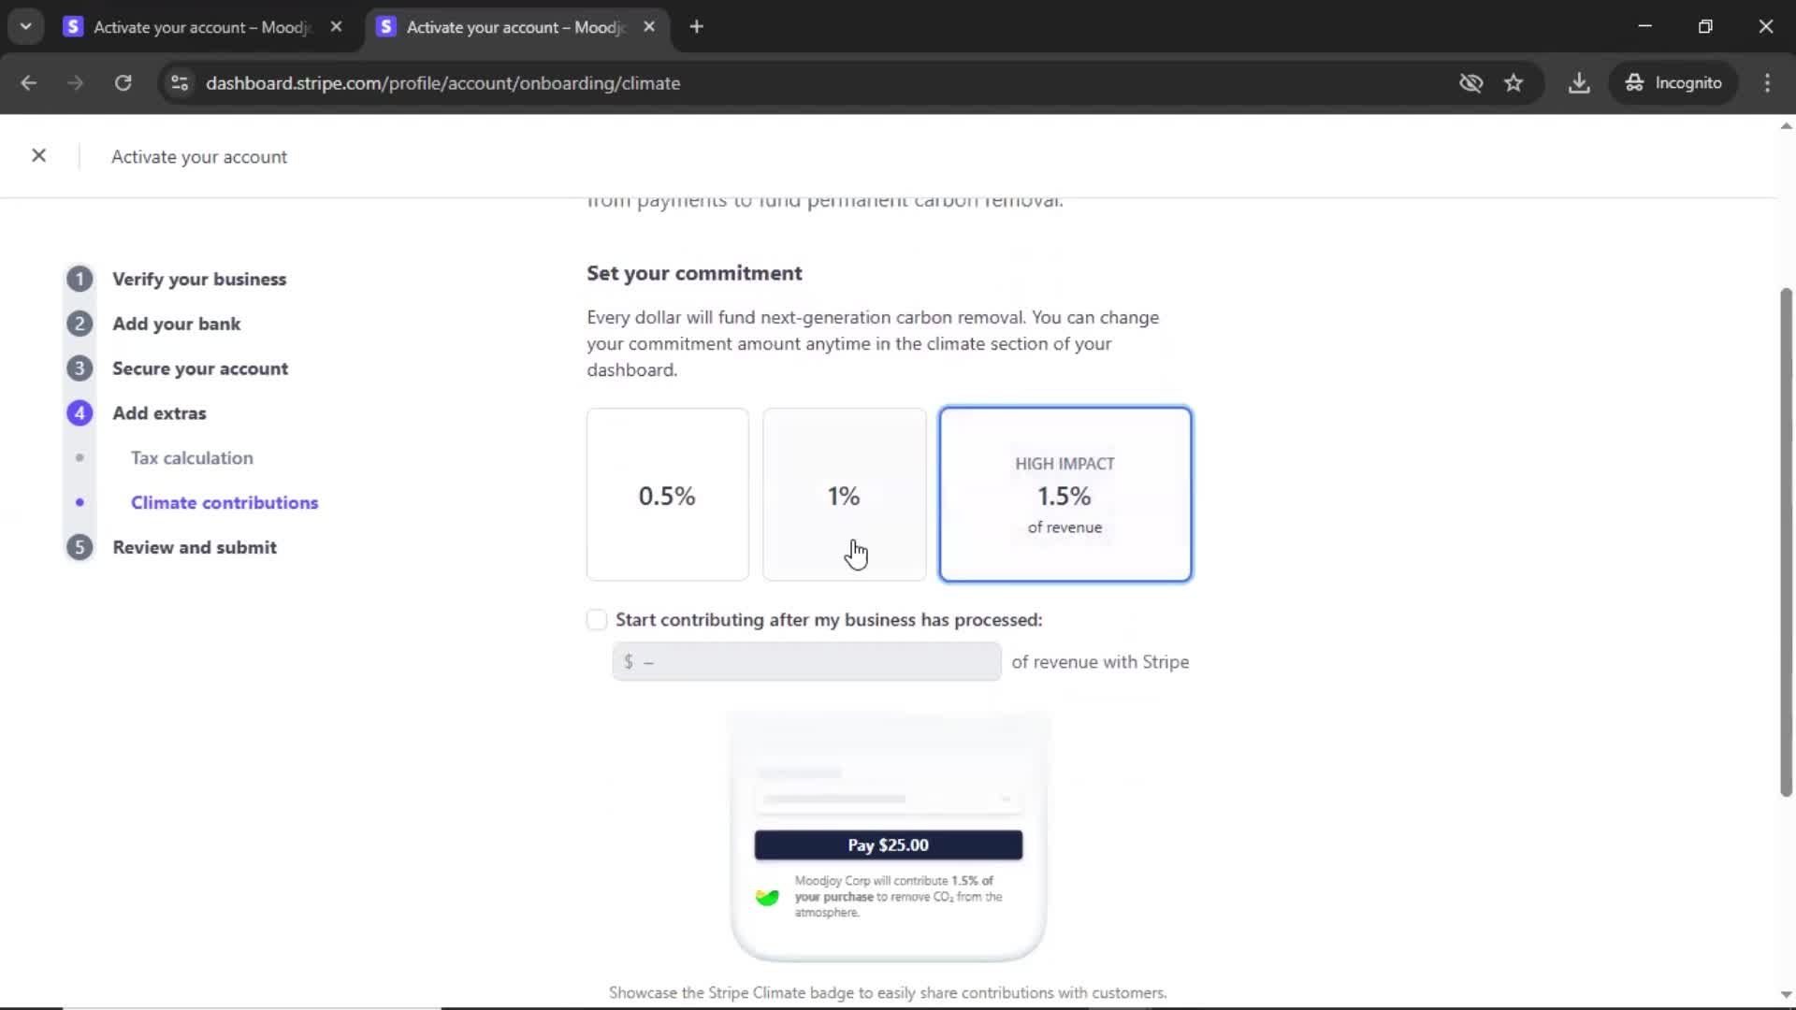Image resolution: width=1796 pixels, height=1010 pixels.
Task: Bookmark this page with the star icon
Action: point(1514,83)
